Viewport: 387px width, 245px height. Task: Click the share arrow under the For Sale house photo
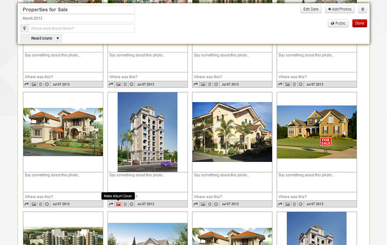tap(280, 204)
